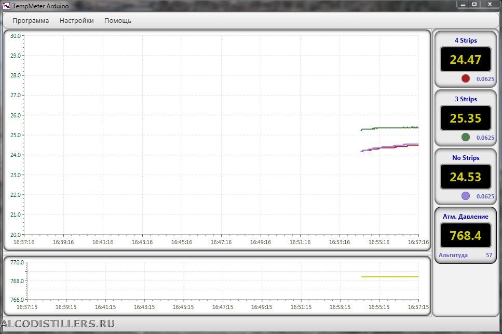Click the 766.0 label on pressure axis
The width and height of the screenshot is (502, 334).
17,300
